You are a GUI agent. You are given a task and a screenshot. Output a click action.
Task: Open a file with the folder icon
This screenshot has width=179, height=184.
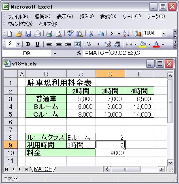pos(19,34)
